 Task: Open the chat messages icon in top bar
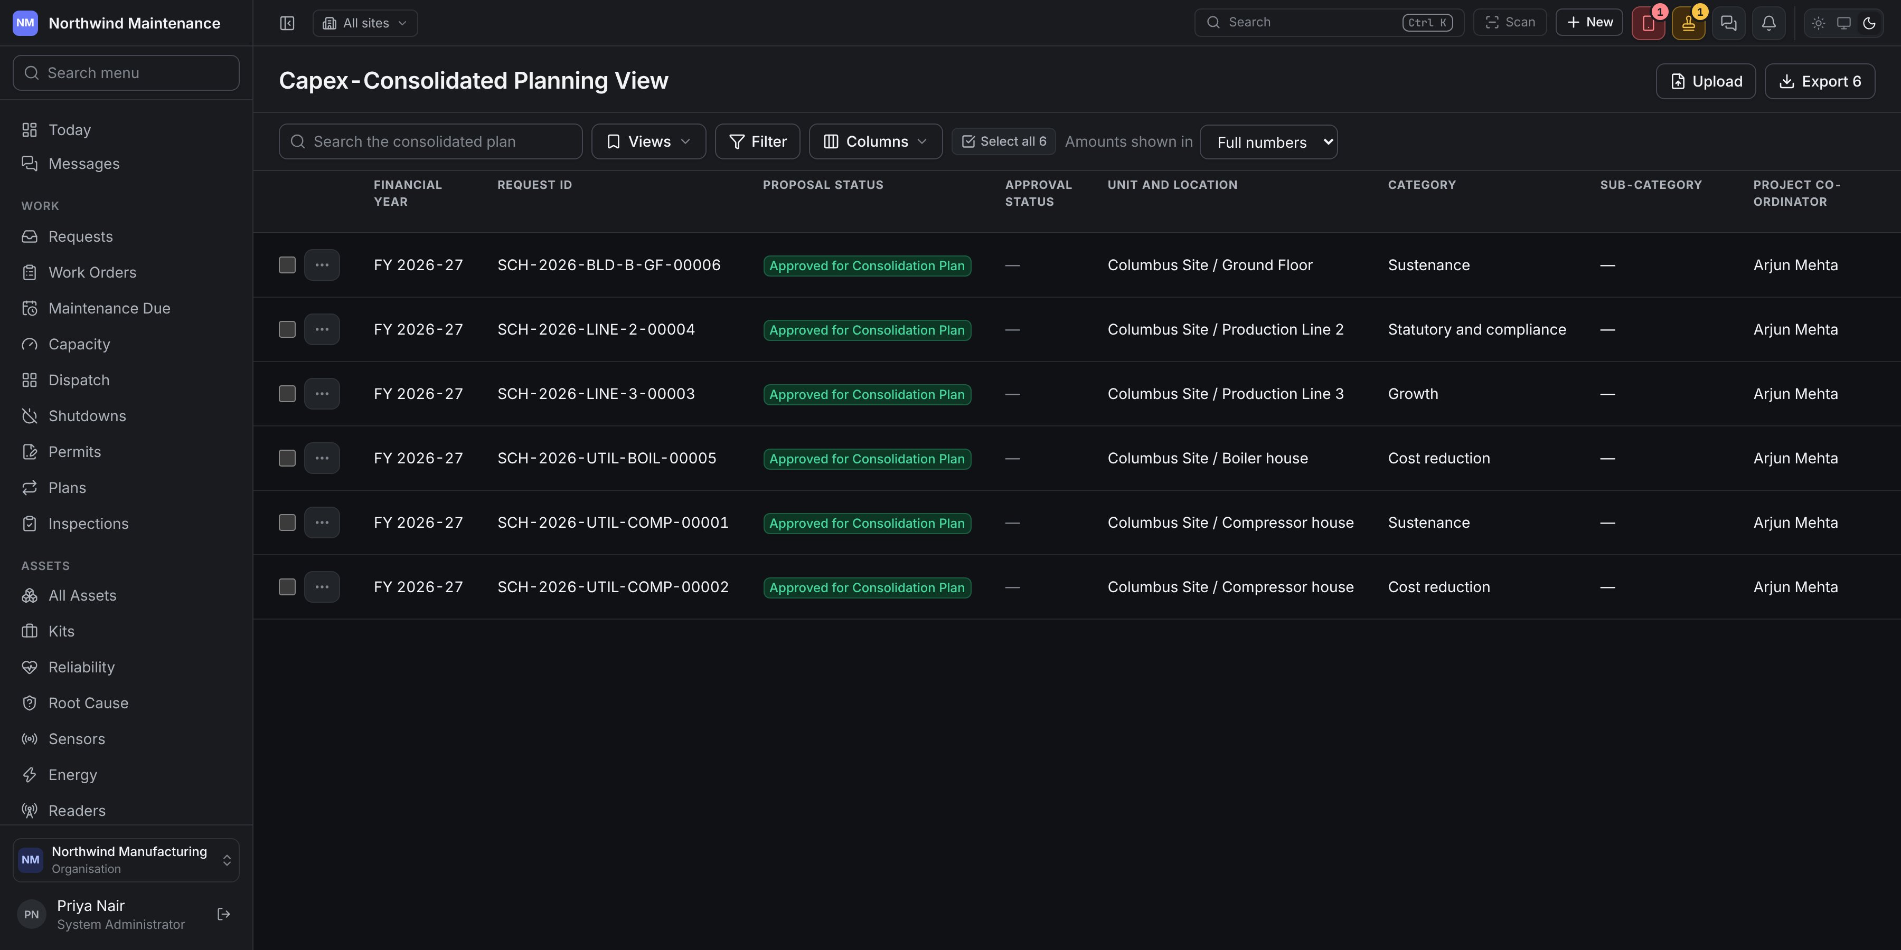coord(1728,23)
